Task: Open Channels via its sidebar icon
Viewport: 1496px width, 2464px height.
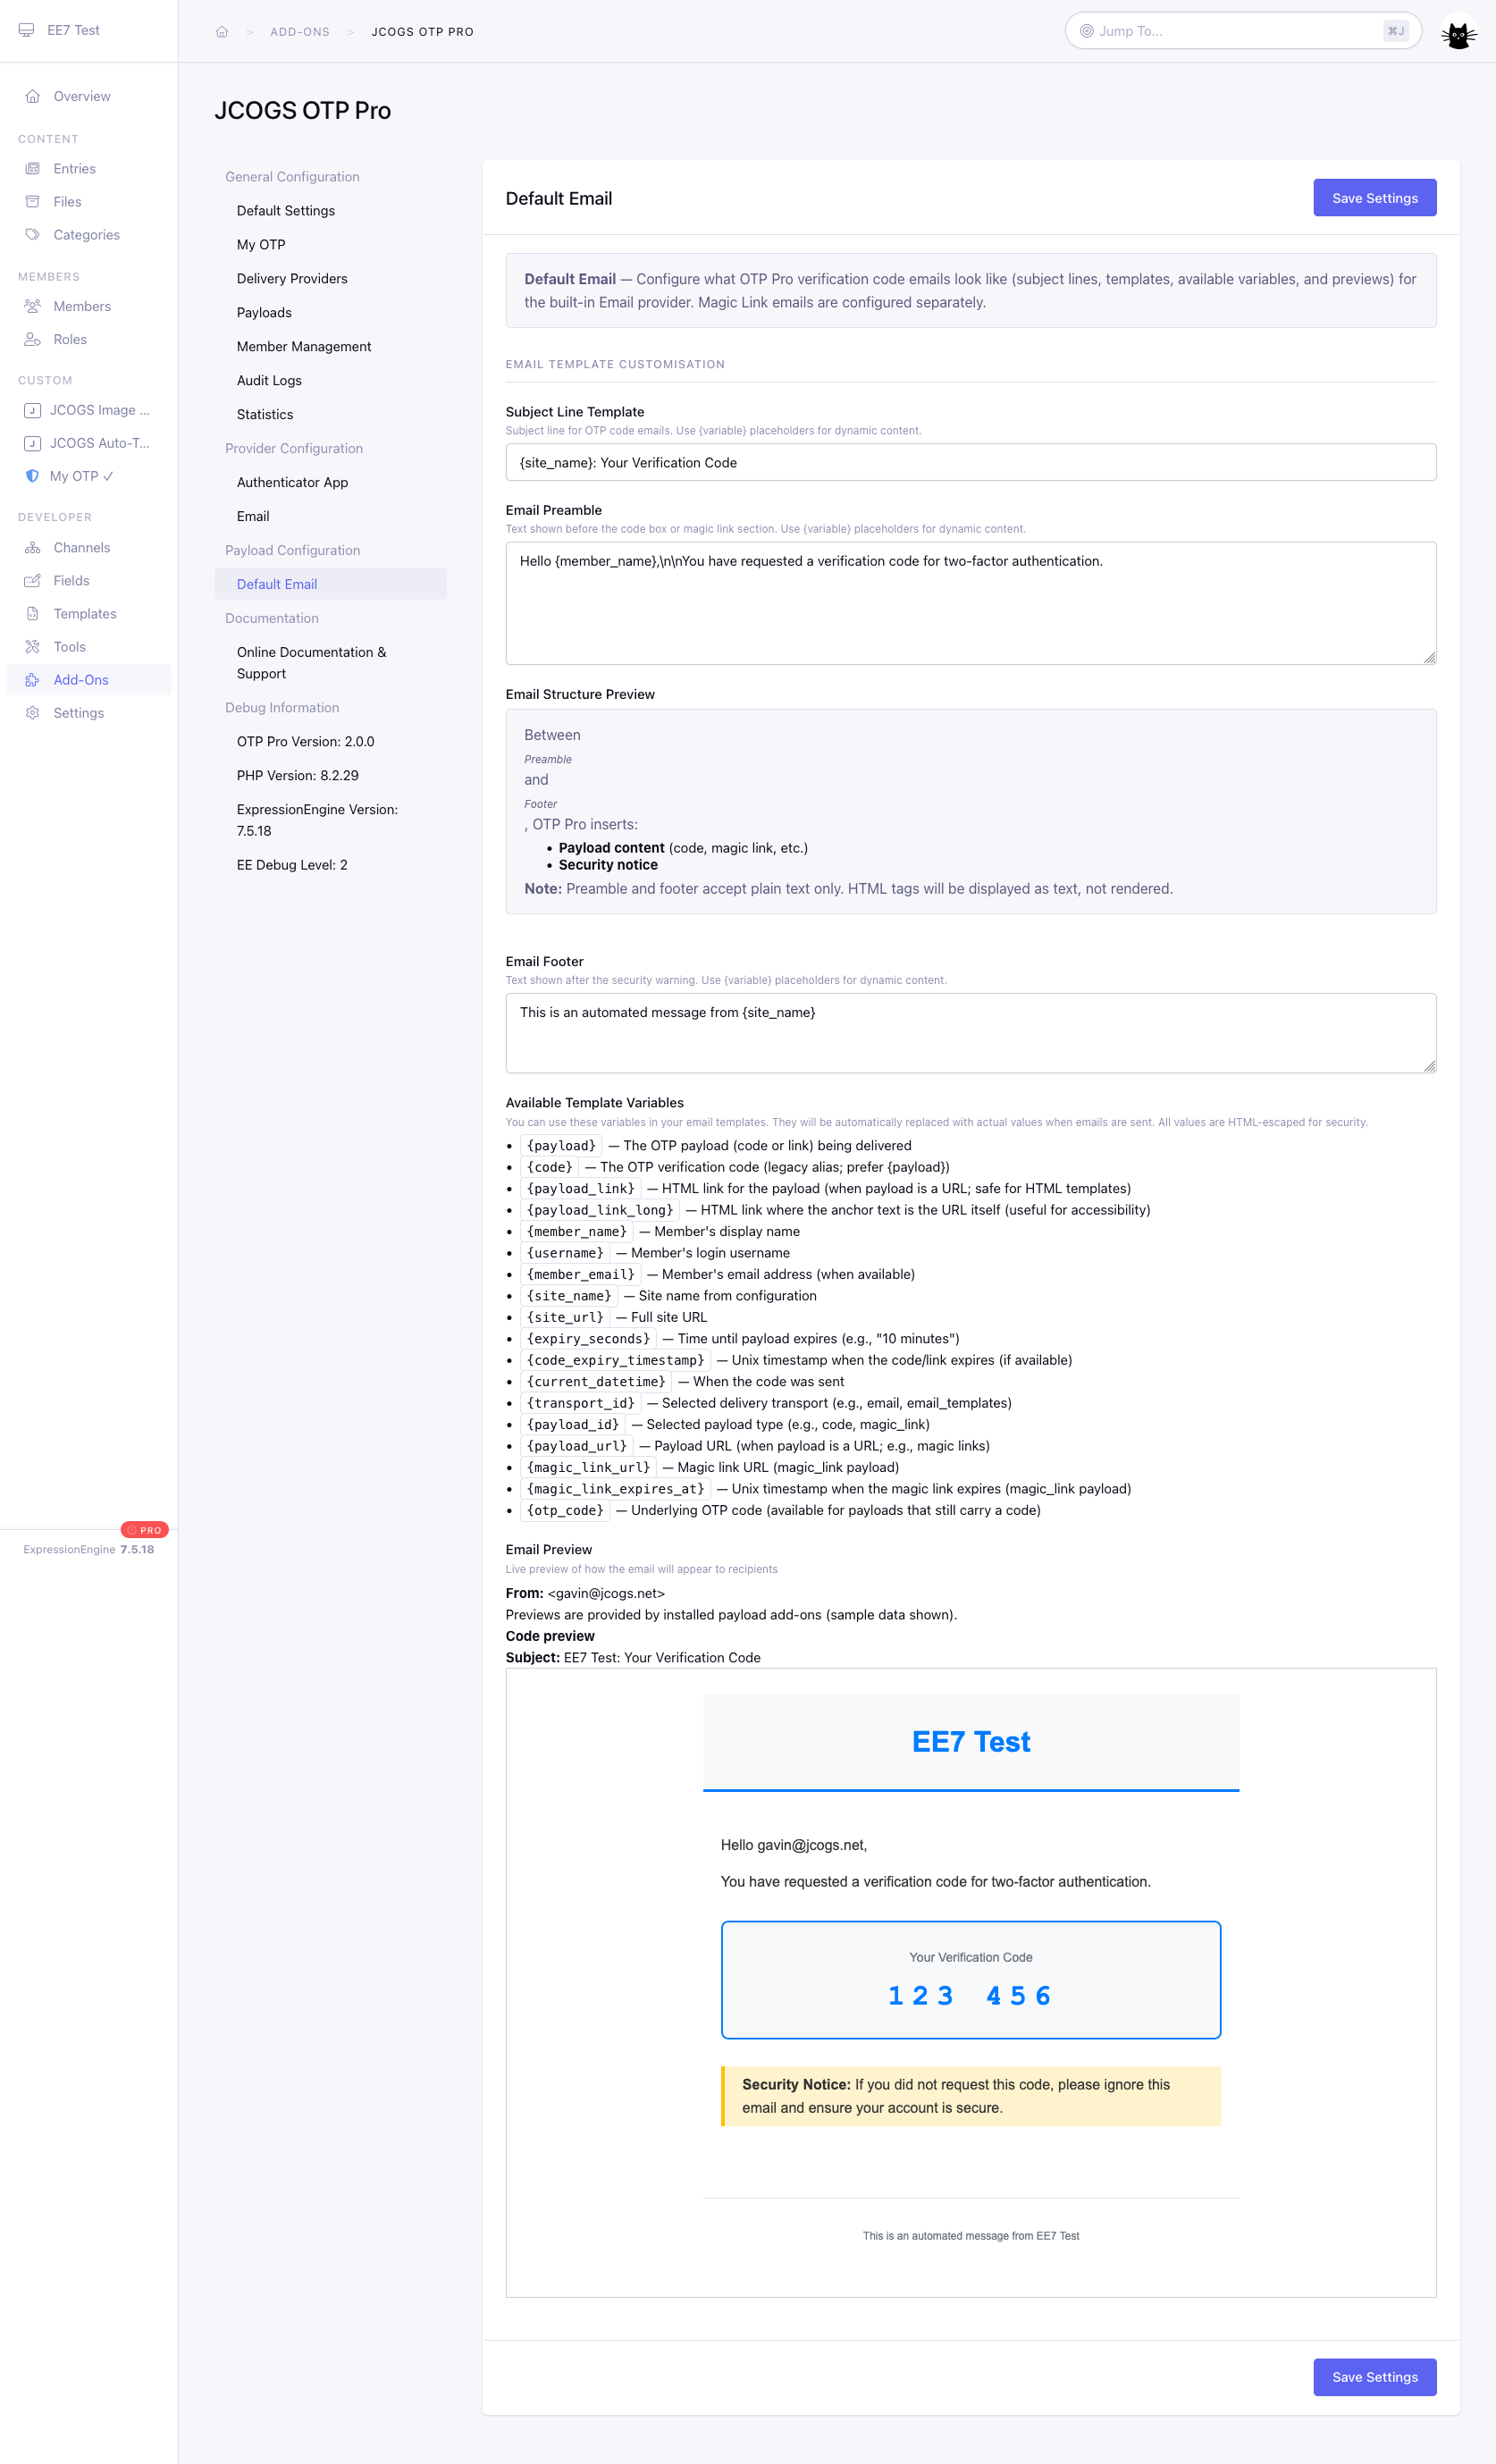Action: (x=33, y=548)
